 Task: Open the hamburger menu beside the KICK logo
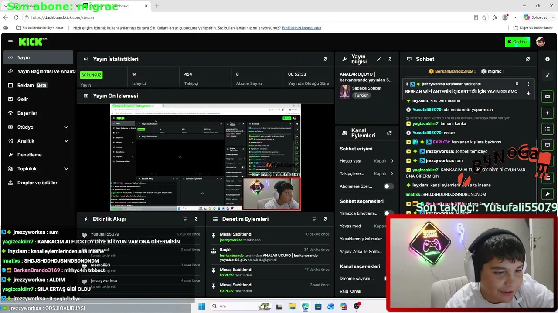pos(10,42)
